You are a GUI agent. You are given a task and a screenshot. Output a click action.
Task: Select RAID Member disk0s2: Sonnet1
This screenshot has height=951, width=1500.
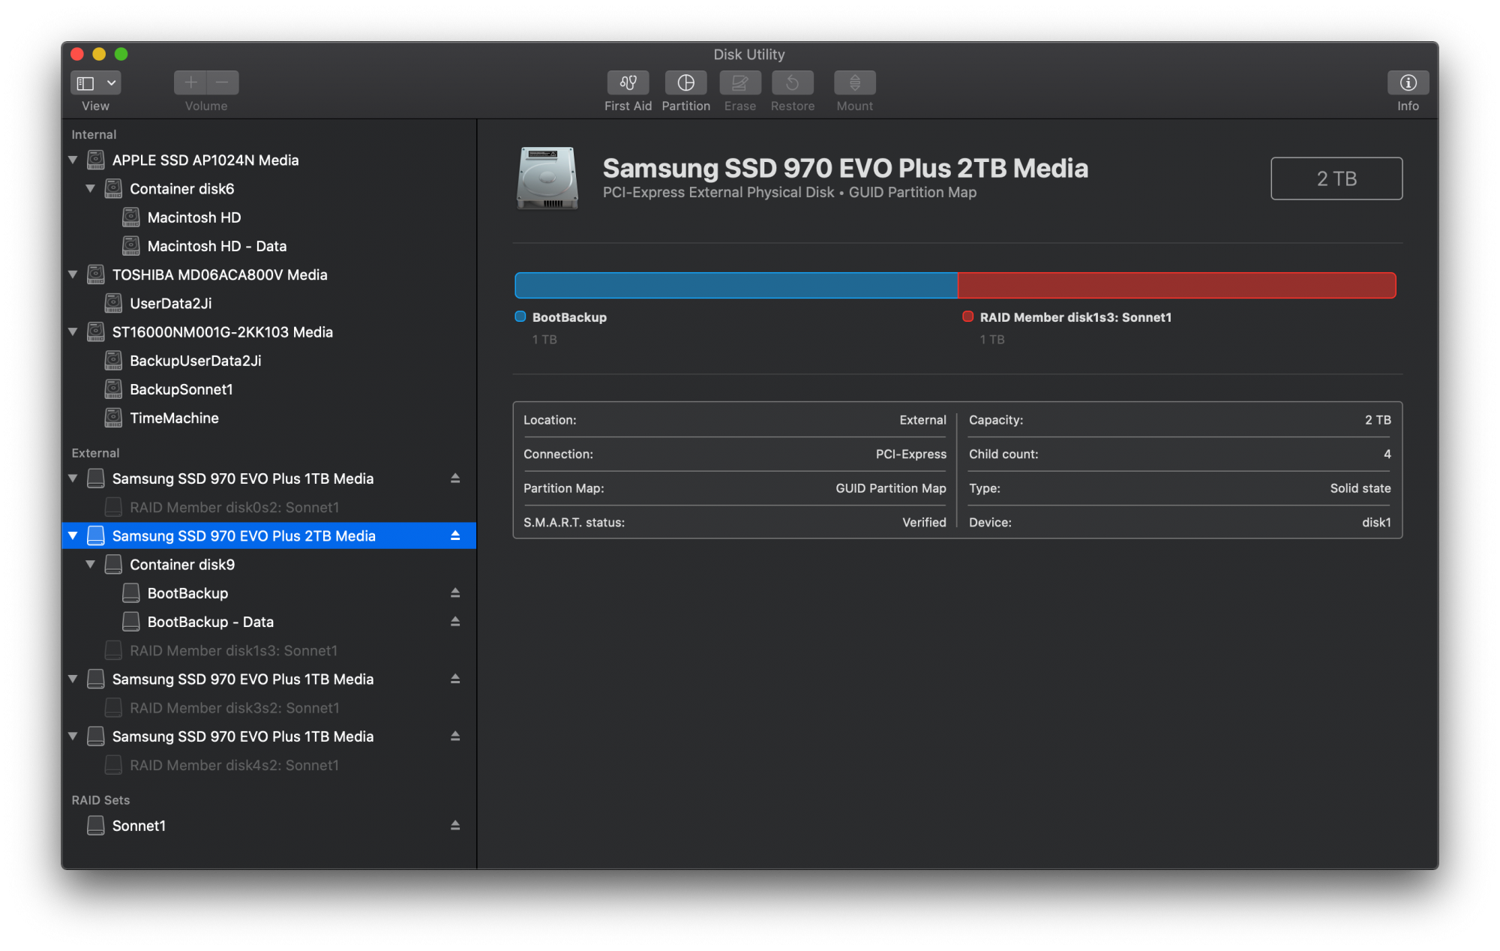[268, 507]
